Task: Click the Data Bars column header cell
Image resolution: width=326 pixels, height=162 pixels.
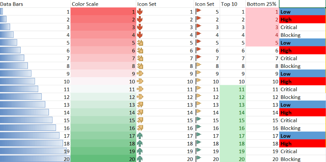Action: (35, 4)
